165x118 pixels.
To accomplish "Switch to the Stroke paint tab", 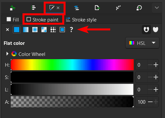I will 43,20.
